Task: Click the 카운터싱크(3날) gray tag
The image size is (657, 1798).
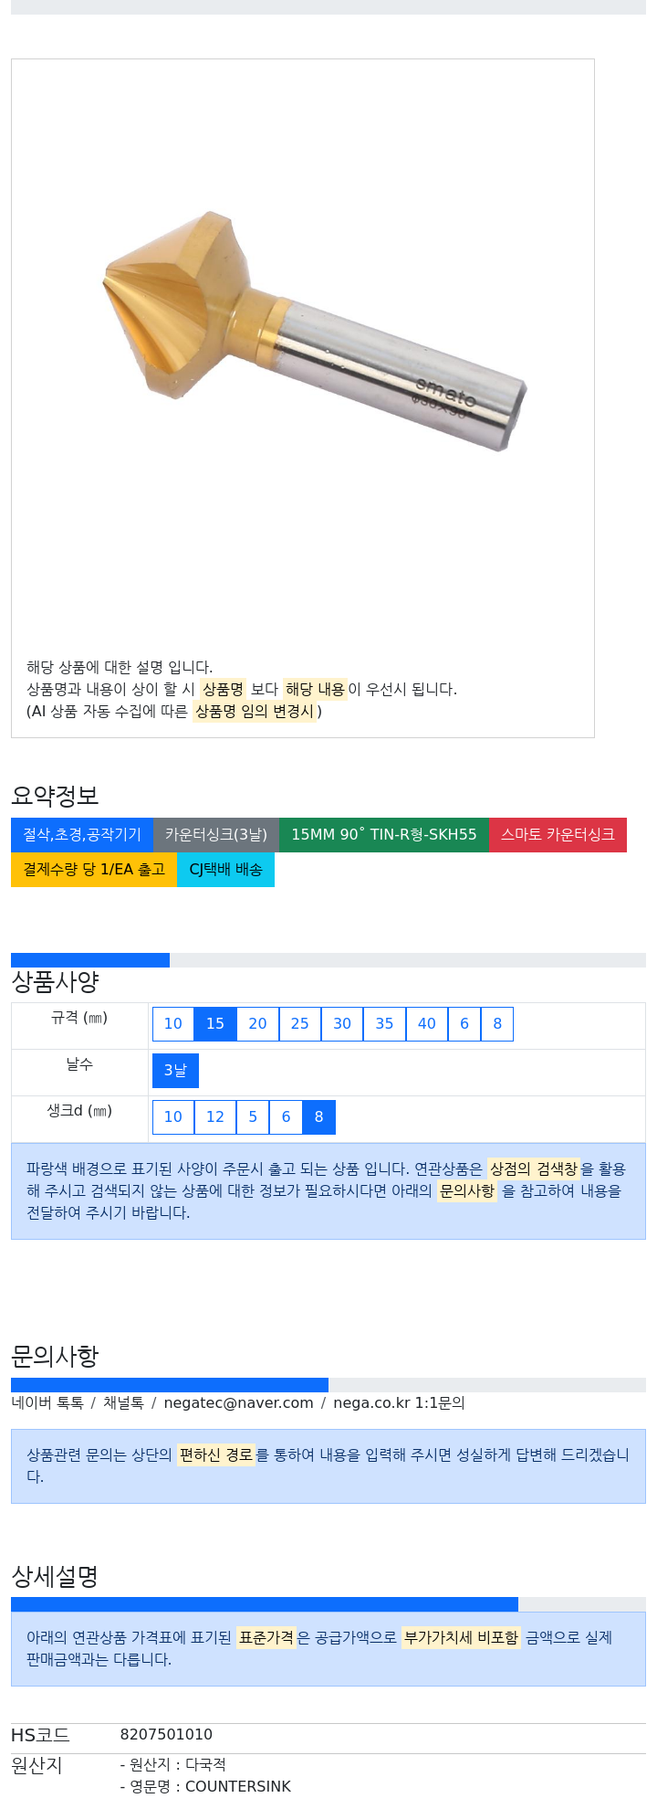Action: click(216, 835)
